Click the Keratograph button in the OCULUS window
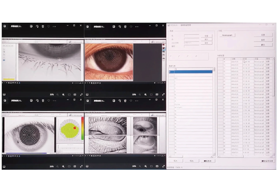278x185 pixels. pyautogui.click(x=227, y=35)
